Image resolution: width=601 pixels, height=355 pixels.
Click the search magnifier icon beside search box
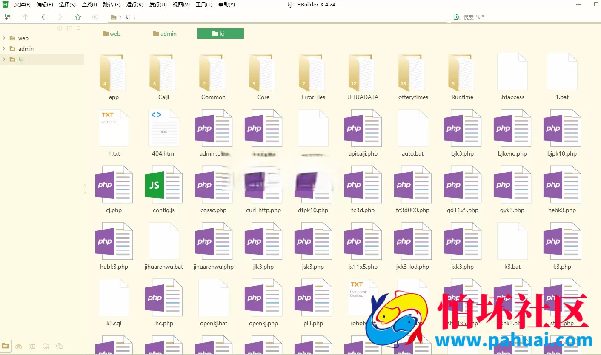click(x=457, y=17)
